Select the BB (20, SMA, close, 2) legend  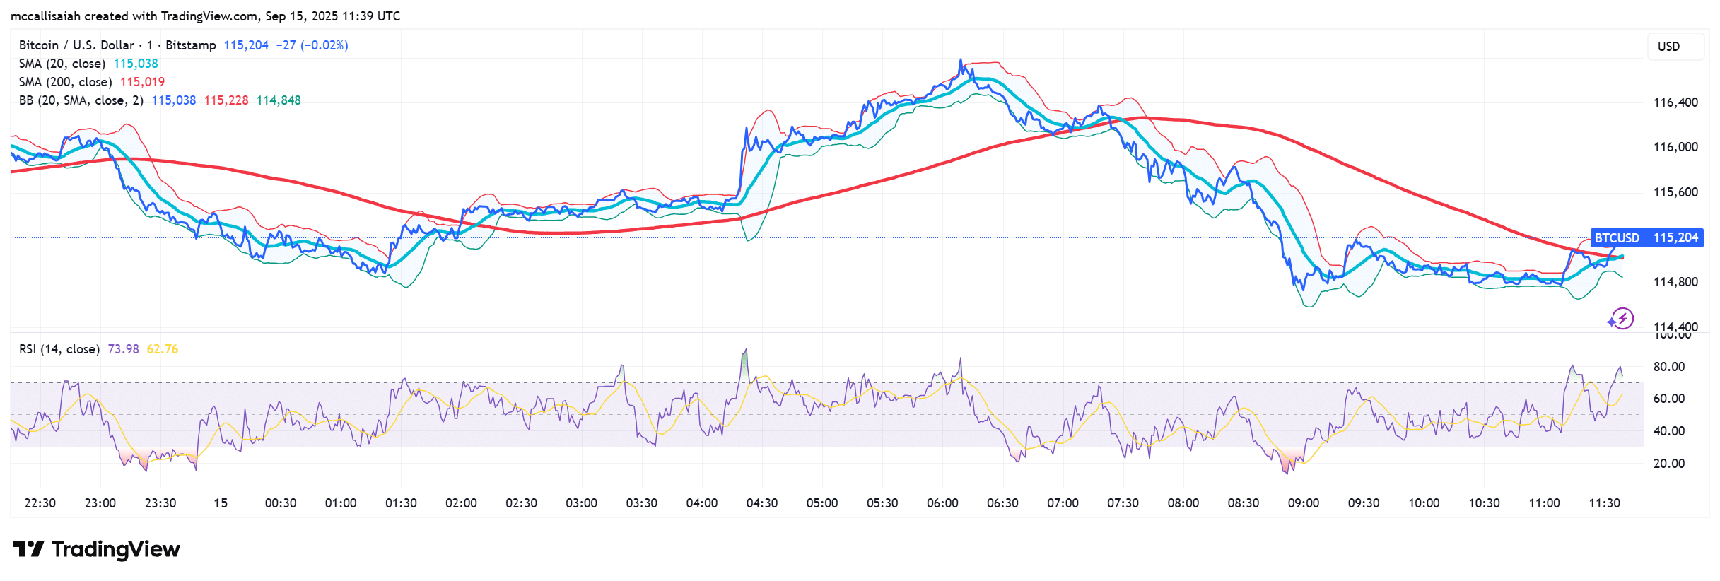81,100
